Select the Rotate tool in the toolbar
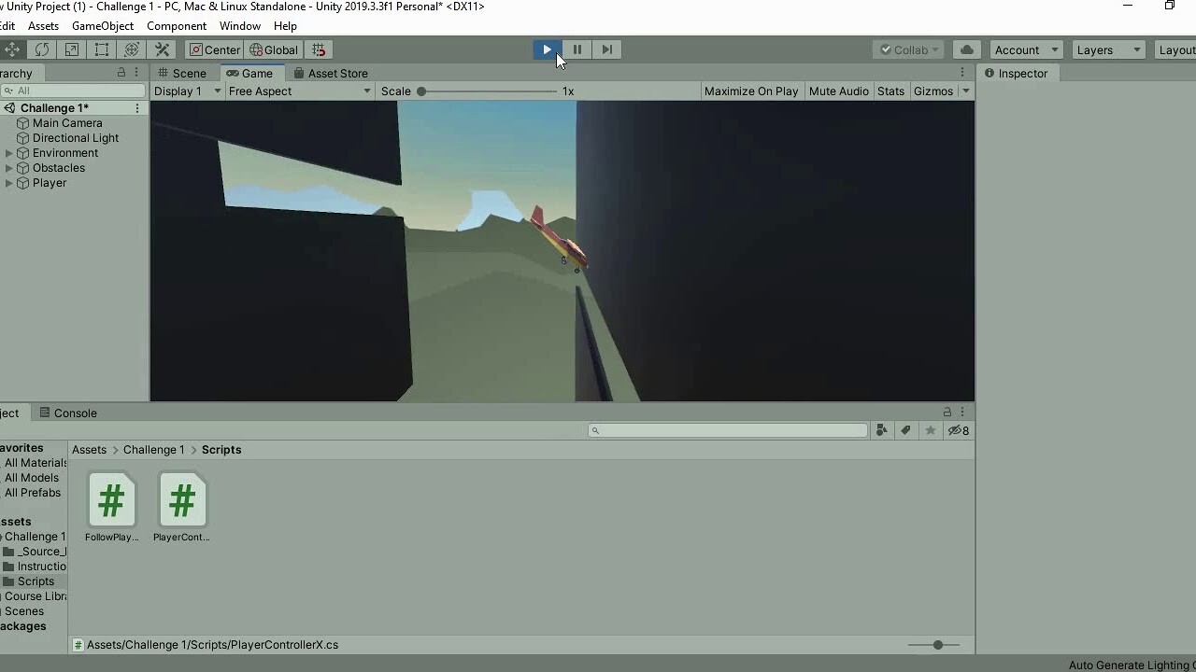The image size is (1196, 672). pos(42,49)
